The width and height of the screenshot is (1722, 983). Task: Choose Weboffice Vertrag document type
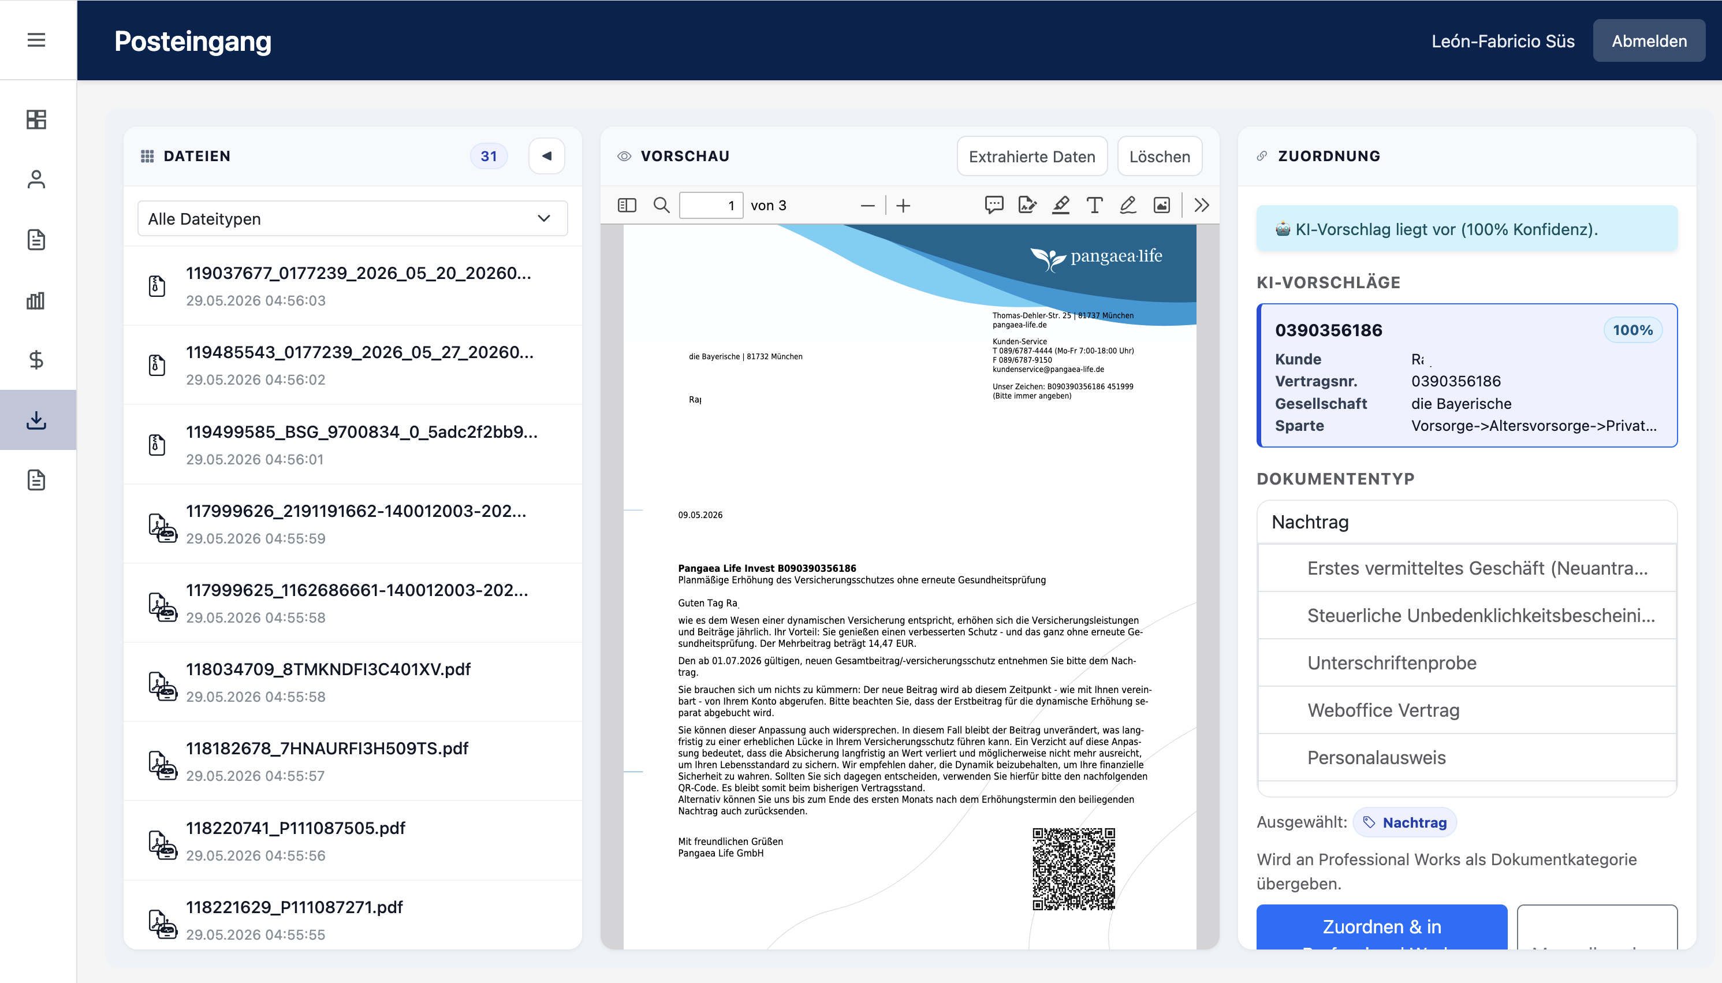pyautogui.click(x=1467, y=710)
